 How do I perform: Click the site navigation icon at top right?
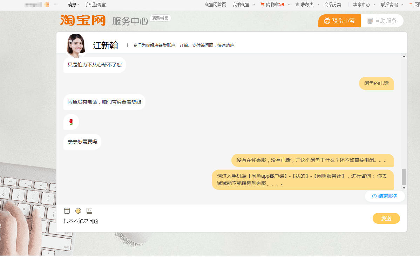[411, 4]
